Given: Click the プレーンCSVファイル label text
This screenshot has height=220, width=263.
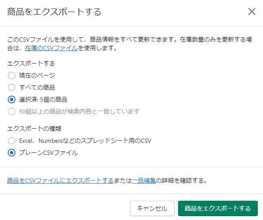Looking at the screenshot, I should point(48,153).
